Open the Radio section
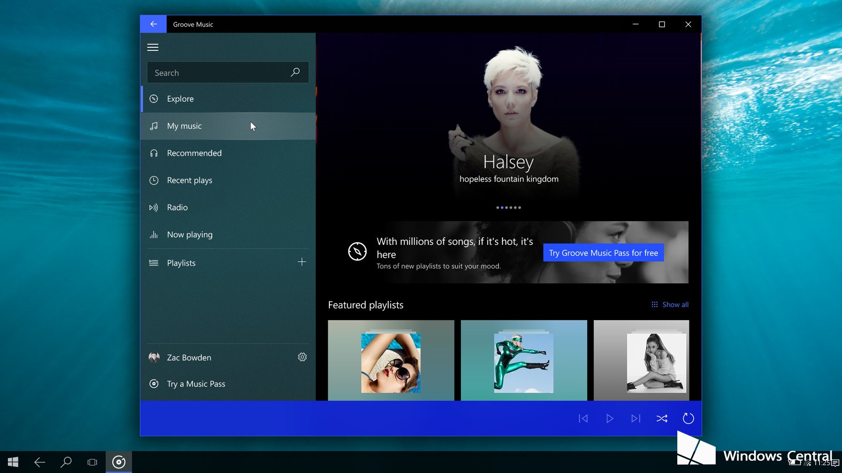 pyautogui.click(x=177, y=208)
